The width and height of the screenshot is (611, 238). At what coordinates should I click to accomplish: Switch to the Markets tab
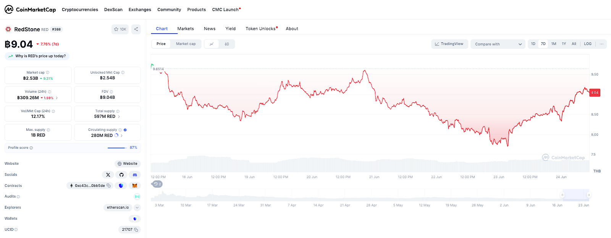click(x=186, y=29)
